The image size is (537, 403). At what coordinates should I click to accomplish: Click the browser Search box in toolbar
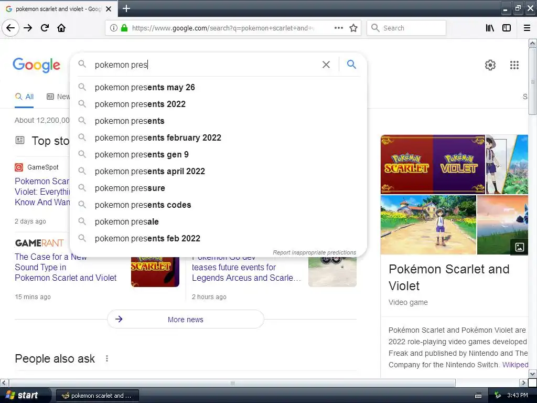pyautogui.click(x=406, y=28)
